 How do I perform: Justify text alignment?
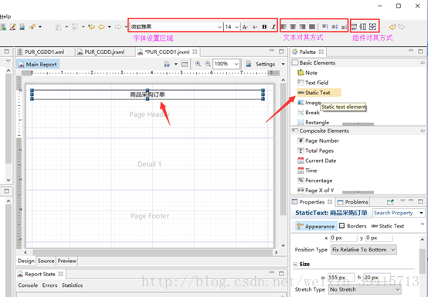click(311, 27)
